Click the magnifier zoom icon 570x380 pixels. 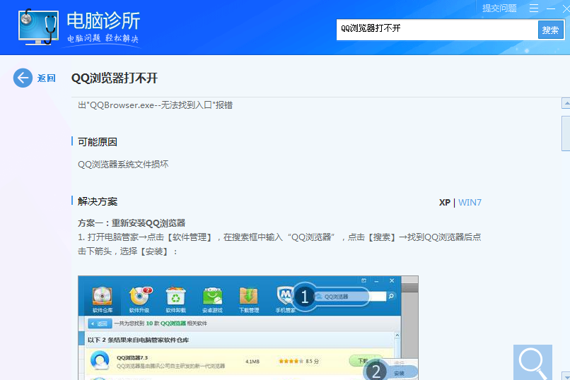point(533,362)
